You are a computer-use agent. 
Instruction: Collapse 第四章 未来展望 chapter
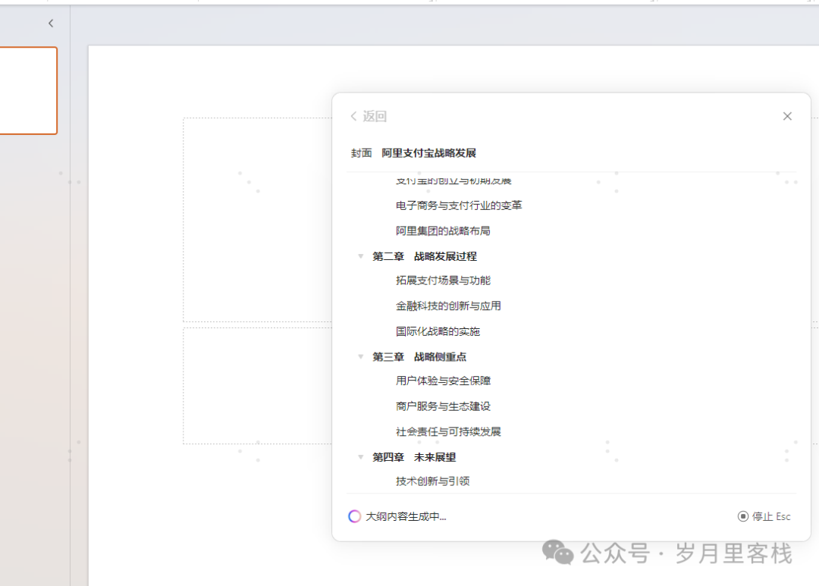360,457
